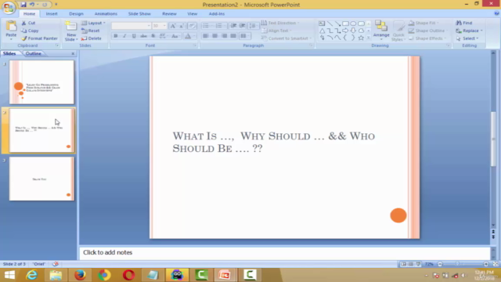Open the font size dropdown

pyautogui.click(x=164, y=26)
